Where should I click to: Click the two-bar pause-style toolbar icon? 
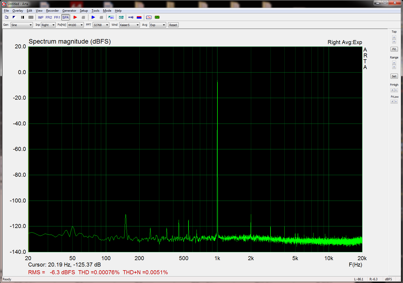pyautogui.click(x=23, y=17)
